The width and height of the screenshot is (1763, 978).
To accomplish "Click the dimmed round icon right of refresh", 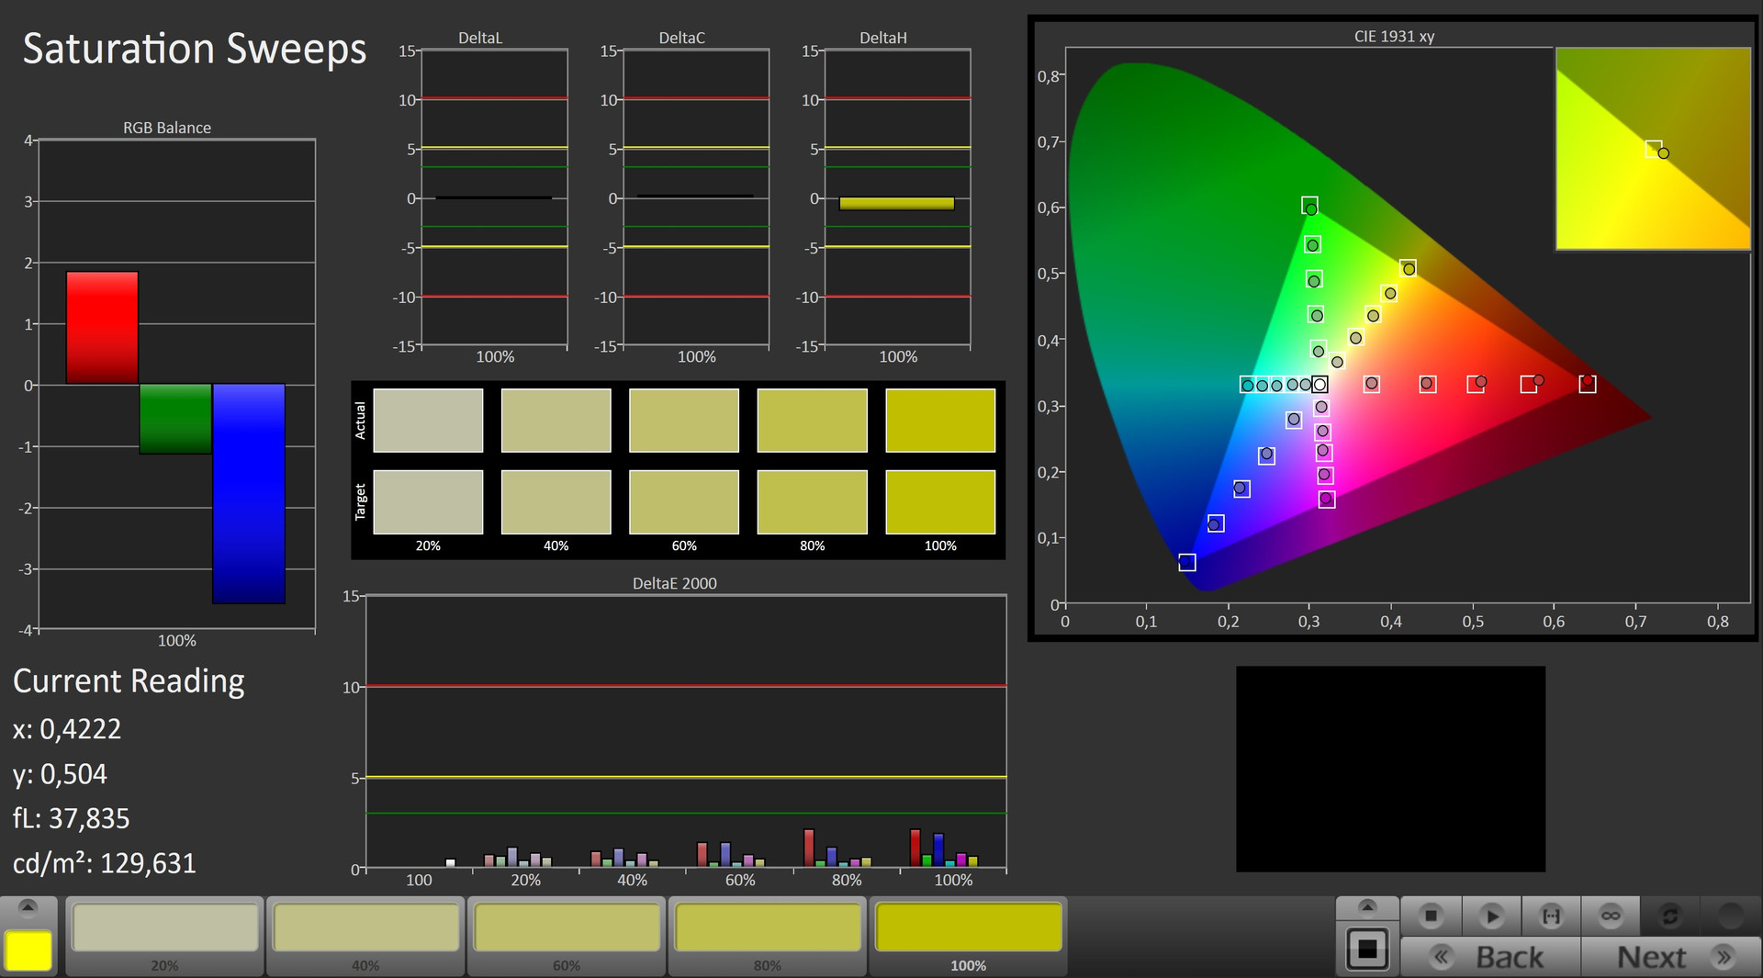I will coord(1730,916).
